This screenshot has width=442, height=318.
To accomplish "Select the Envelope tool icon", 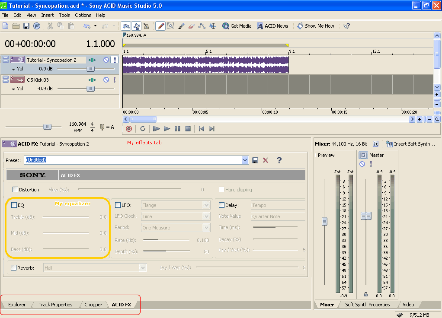I will pos(202,26).
